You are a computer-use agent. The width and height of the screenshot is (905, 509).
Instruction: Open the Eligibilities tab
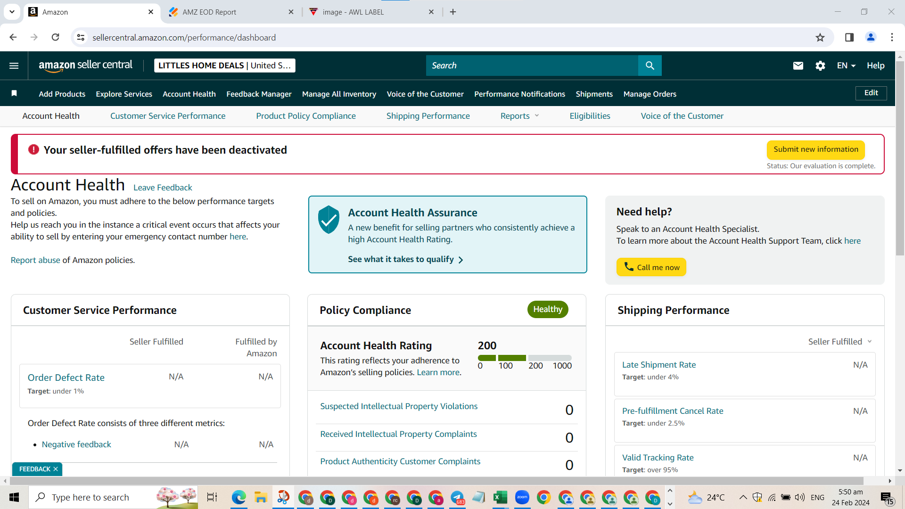click(590, 116)
